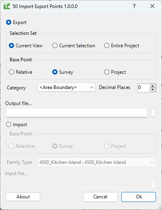Click the Decimal Places number field

coord(144,88)
